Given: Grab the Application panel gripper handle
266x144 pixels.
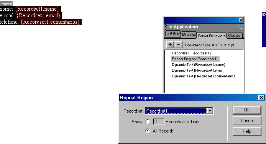Looking at the screenshot, I should click(x=166, y=27).
